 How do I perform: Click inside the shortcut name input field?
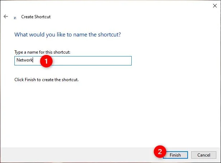[x=73, y=61]
